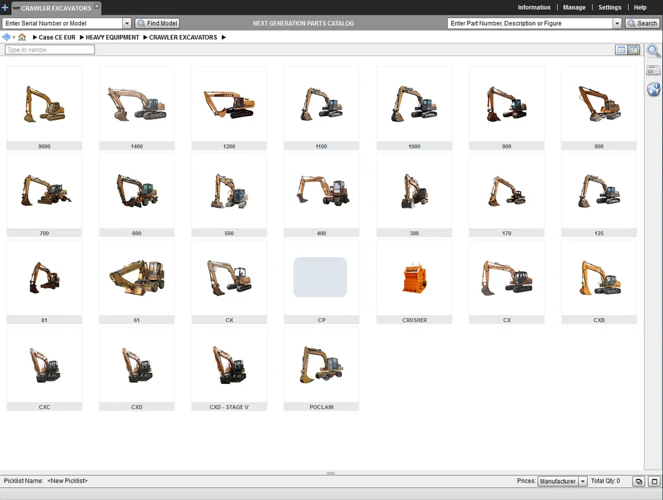Open the CXC excavator series

coord(45,369)
